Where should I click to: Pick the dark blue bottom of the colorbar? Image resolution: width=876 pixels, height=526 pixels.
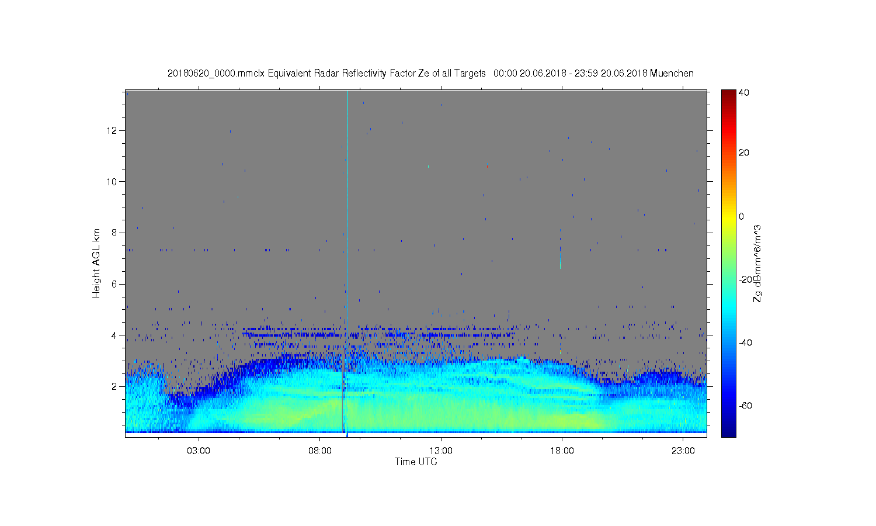pyautogui.click(x=728, y=431)
